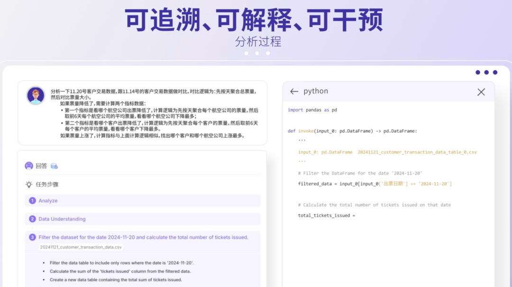The height and width of the screenshot is (287, 512).
Task: Click the bullet 'Calculate the sum of the tickets issued column'
Action: (120, 271)
